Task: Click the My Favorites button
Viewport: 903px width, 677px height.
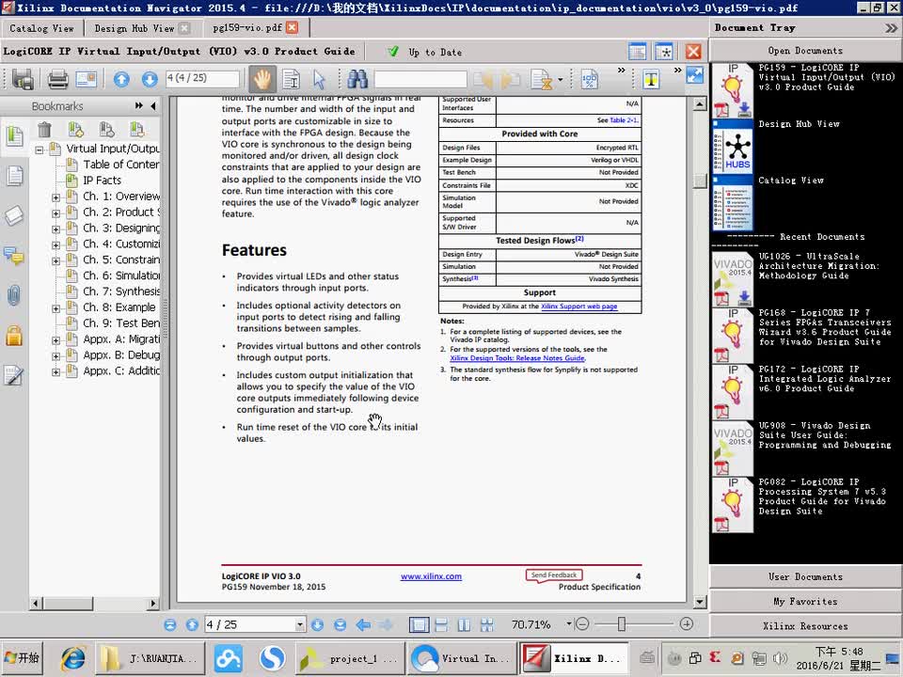Action: click(805, 602)
